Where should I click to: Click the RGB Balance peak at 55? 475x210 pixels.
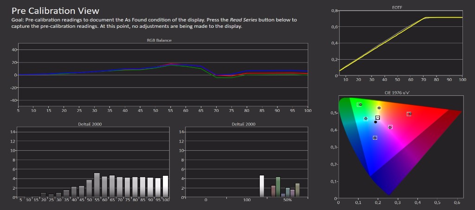(x=171, y=64)
